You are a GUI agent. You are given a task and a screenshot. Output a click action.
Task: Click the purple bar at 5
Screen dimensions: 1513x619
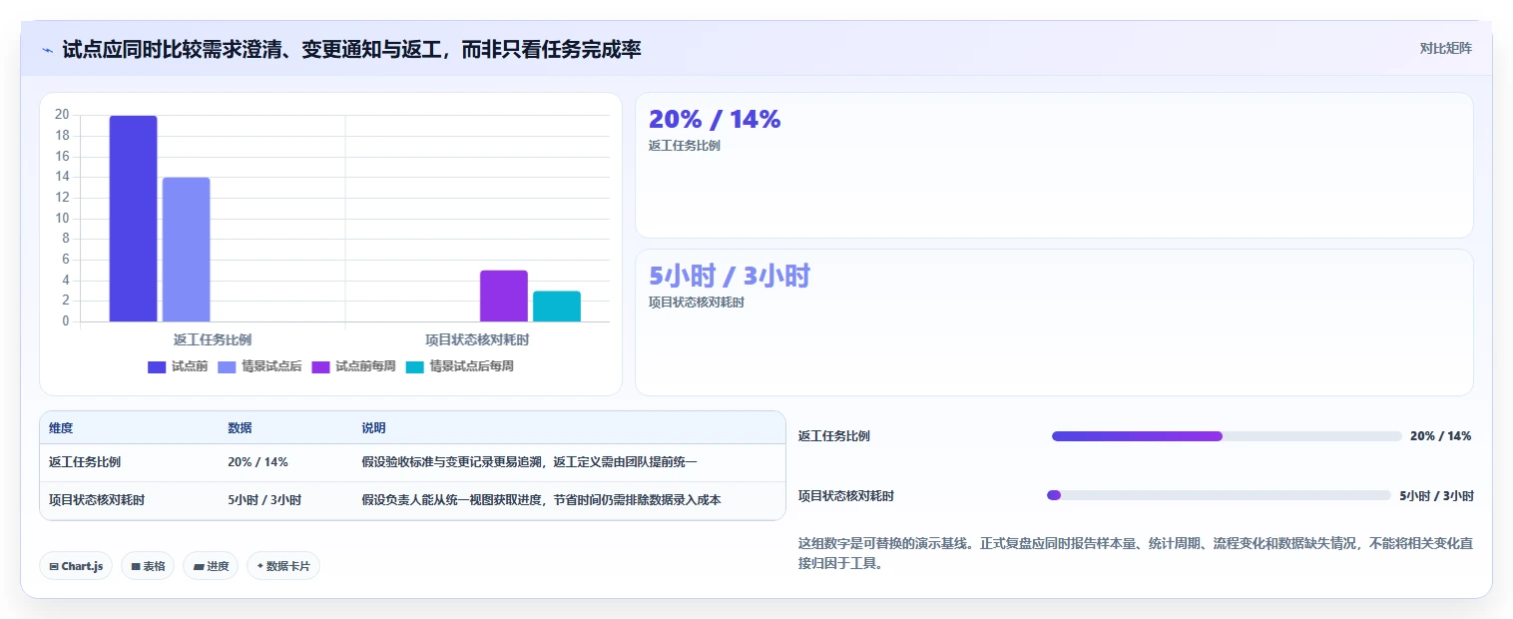click(504, 296)
